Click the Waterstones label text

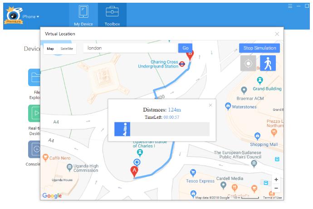244,107
